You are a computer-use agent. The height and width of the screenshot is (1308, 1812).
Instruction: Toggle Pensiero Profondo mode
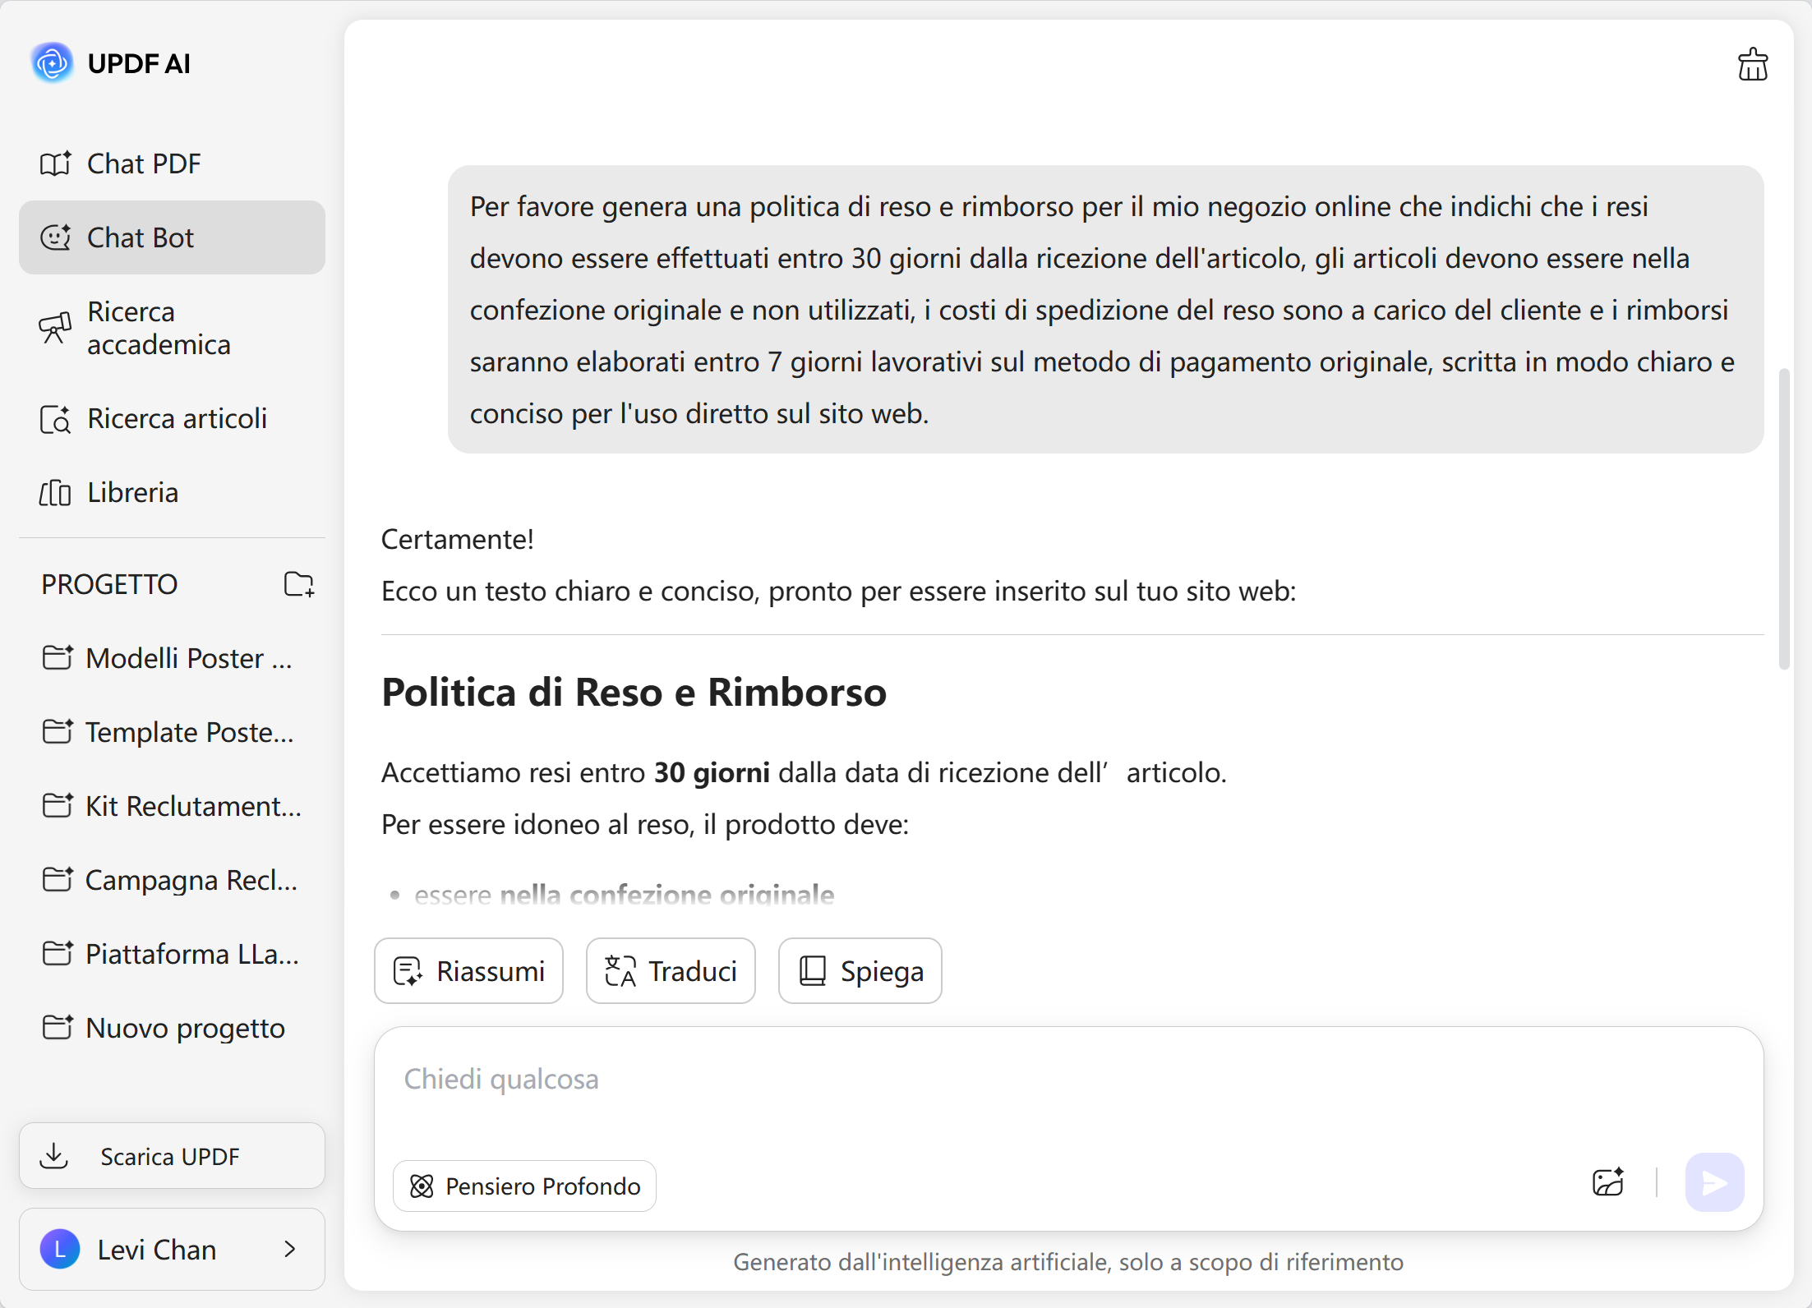click(x=524, y=1186)
